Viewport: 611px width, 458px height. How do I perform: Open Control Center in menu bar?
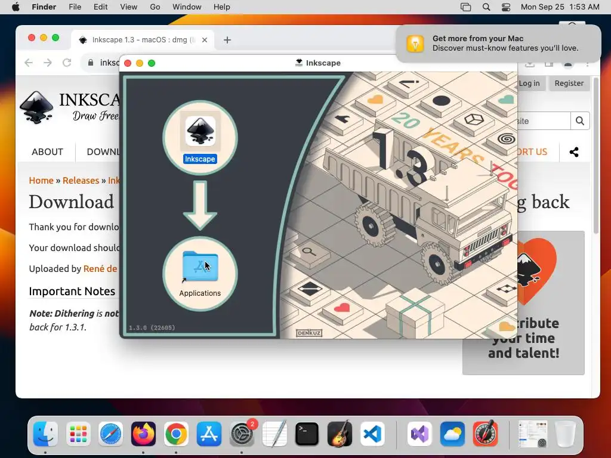pos(506,7)
